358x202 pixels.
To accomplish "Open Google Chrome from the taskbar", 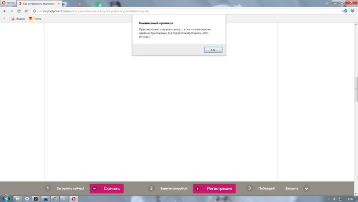I will point(55,199).
